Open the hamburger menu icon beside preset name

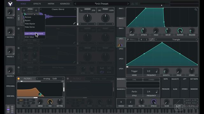coord(136,4)
